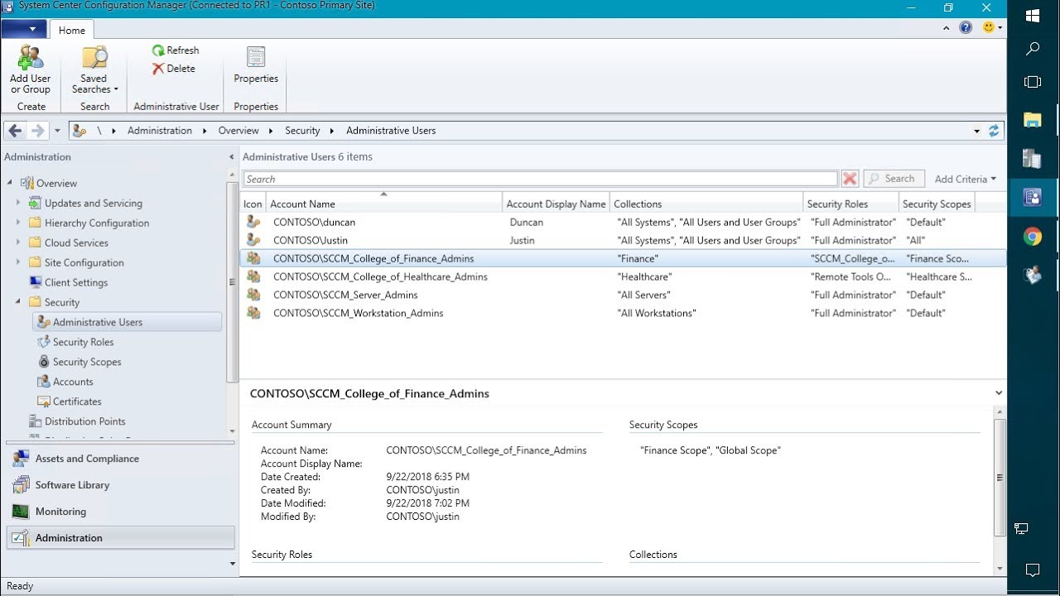Open the blue application menu button

coord(23,29)
